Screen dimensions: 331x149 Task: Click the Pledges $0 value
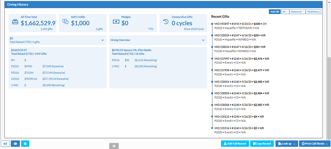(x=125, y=23)
